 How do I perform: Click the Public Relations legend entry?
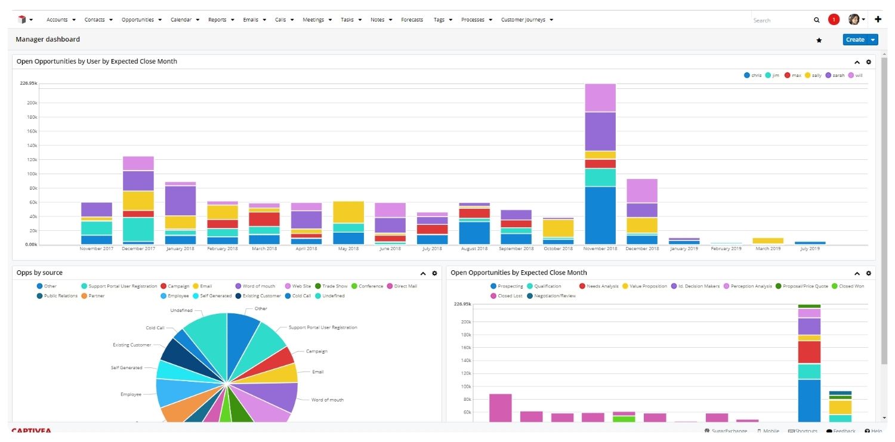click(x=57, y=296)
